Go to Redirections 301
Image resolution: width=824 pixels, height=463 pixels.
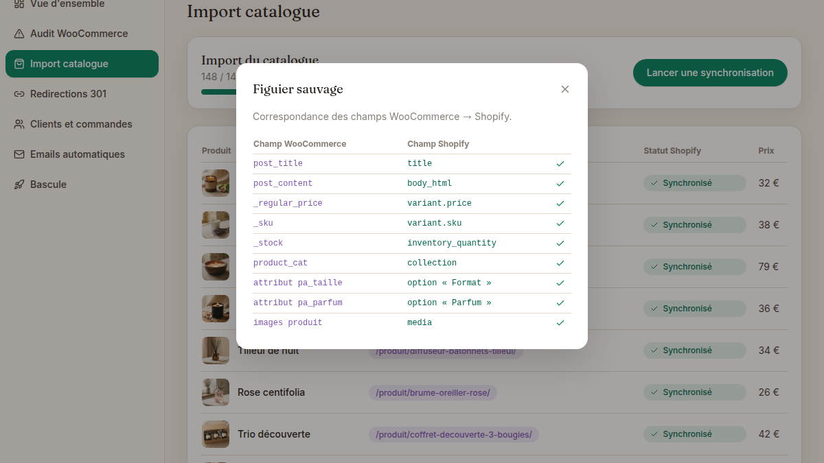[82, 94]
